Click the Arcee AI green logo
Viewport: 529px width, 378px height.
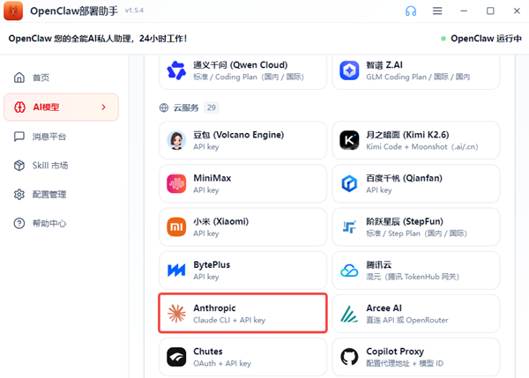pyautogui.click(x=349, y=314)
